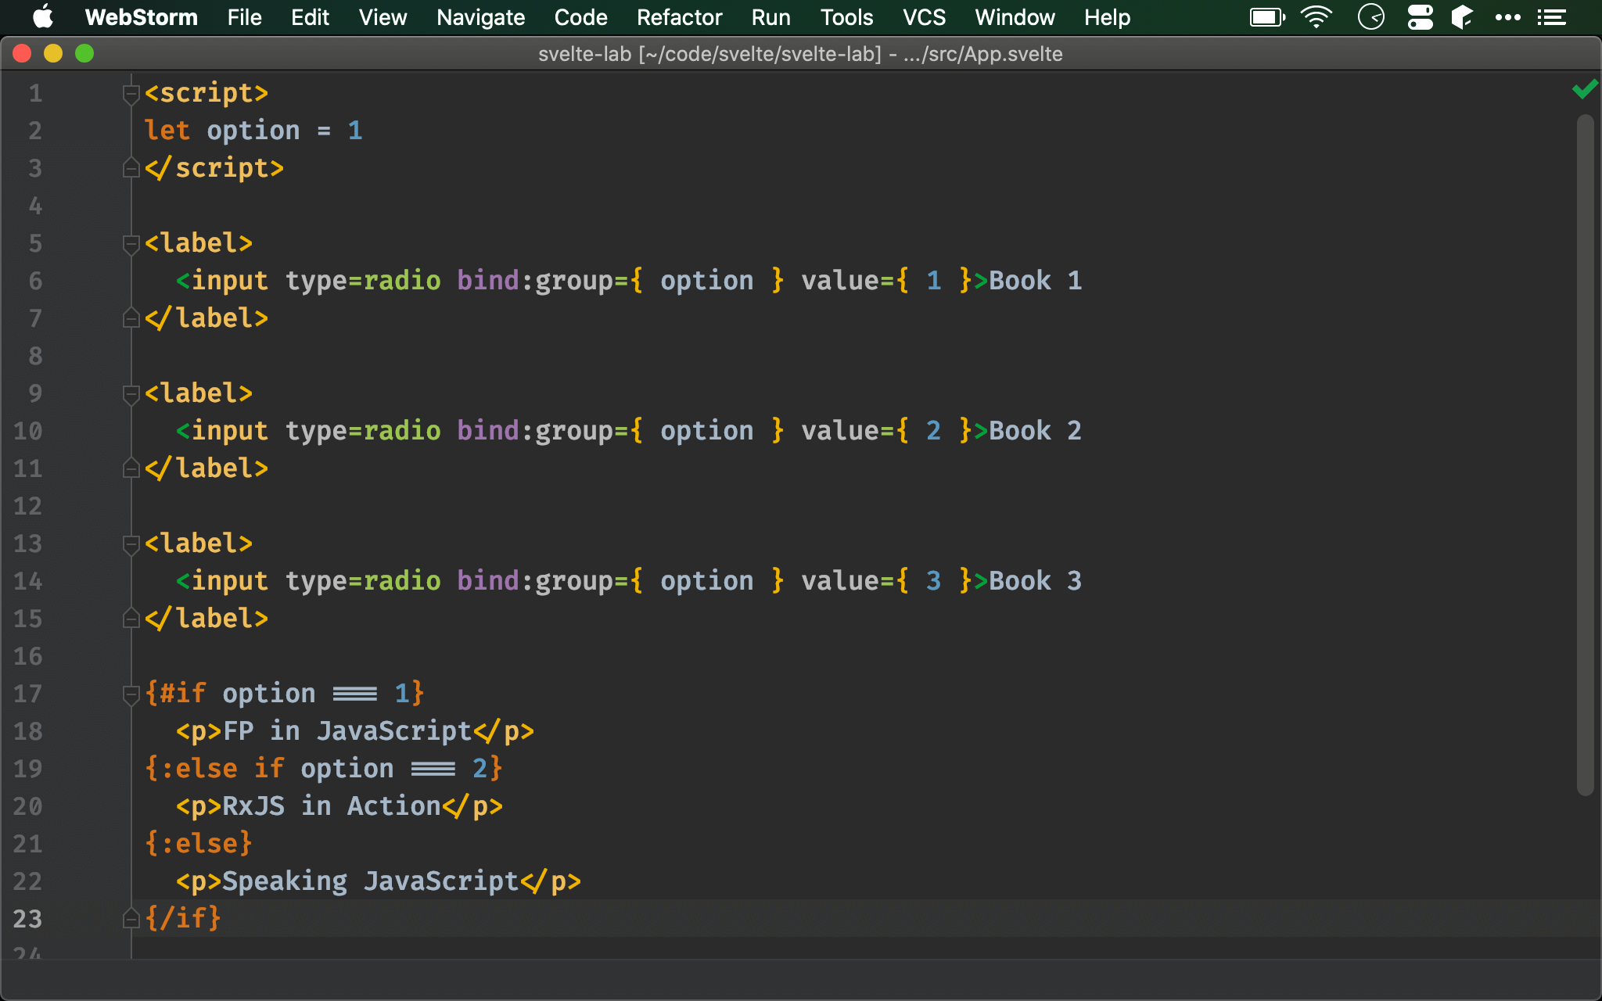Screen dimensions: 1602x1001
Task: Collapse the #if block on line 17
Action: (x=131, y=694)
